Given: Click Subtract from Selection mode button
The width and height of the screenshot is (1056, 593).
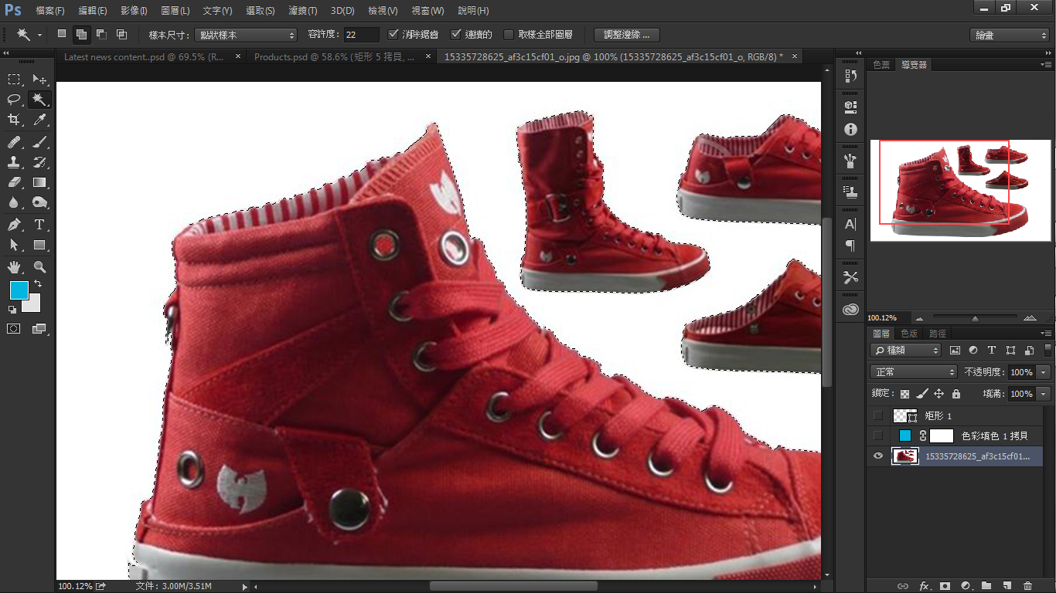Looking at the screenshot, I should (101, 34).
